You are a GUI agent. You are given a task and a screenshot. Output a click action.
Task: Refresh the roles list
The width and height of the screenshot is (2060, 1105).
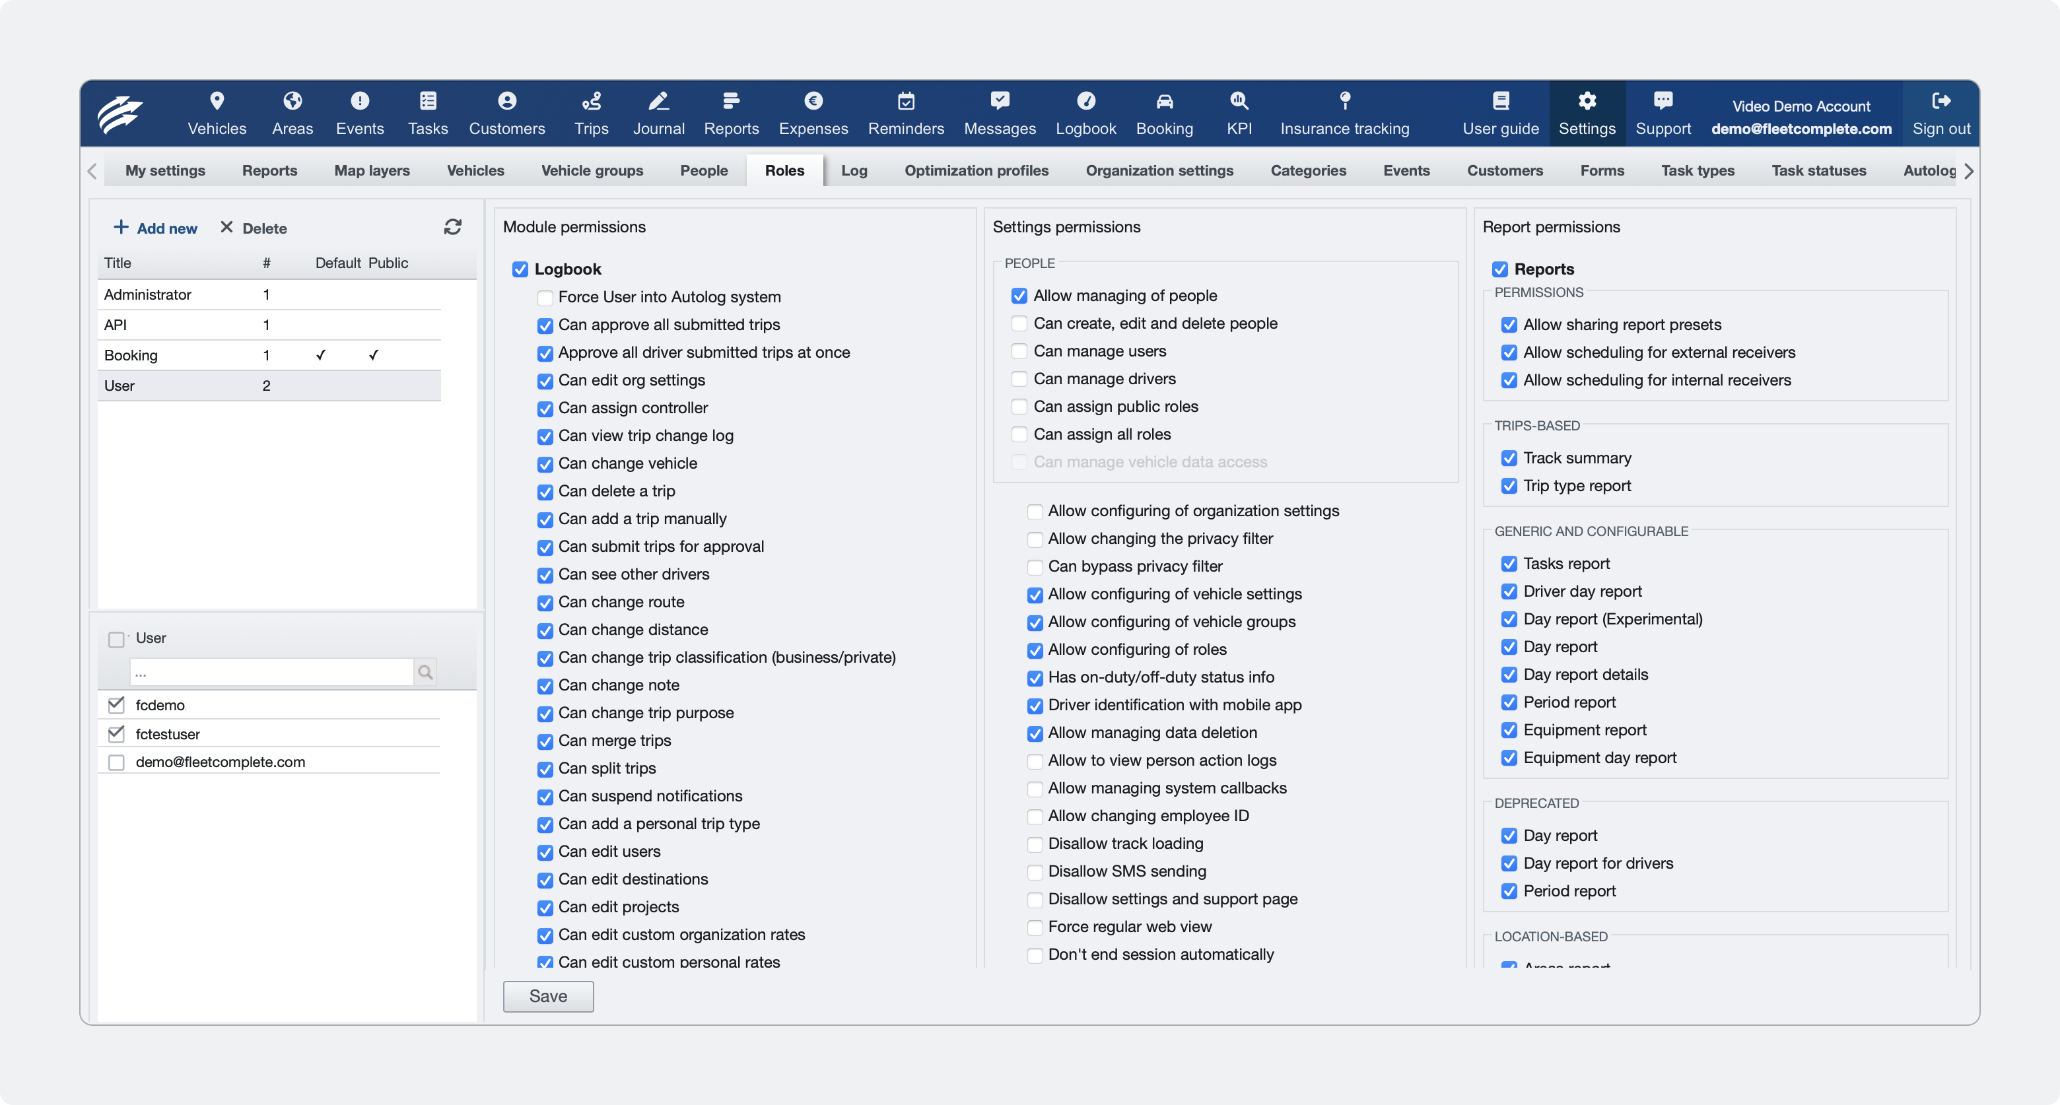point(453,227)
